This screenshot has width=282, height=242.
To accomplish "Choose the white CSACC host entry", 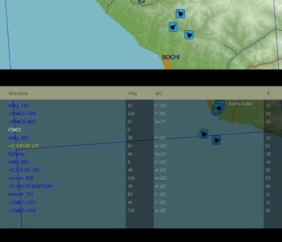I will (15, 130).
